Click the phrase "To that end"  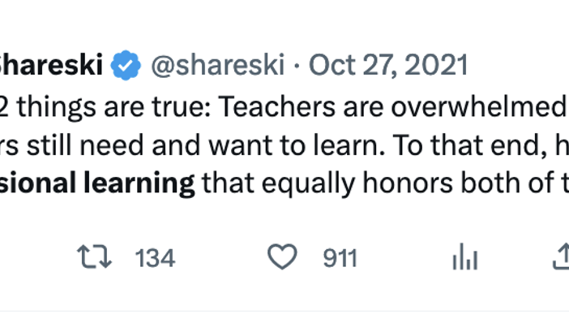tap(470, 145)
